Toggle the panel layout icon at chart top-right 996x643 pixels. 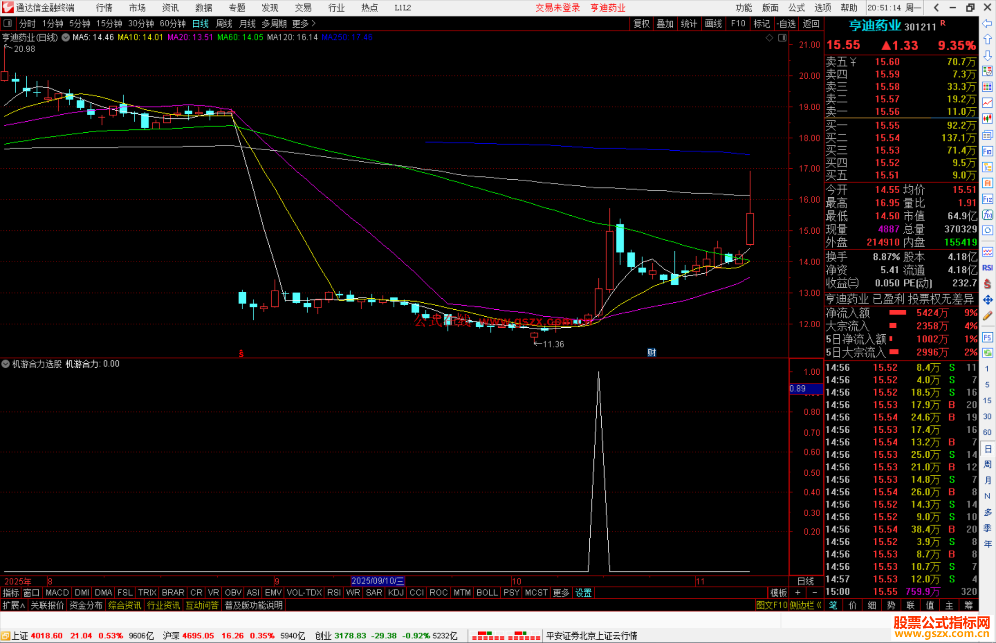pos(782,38)
